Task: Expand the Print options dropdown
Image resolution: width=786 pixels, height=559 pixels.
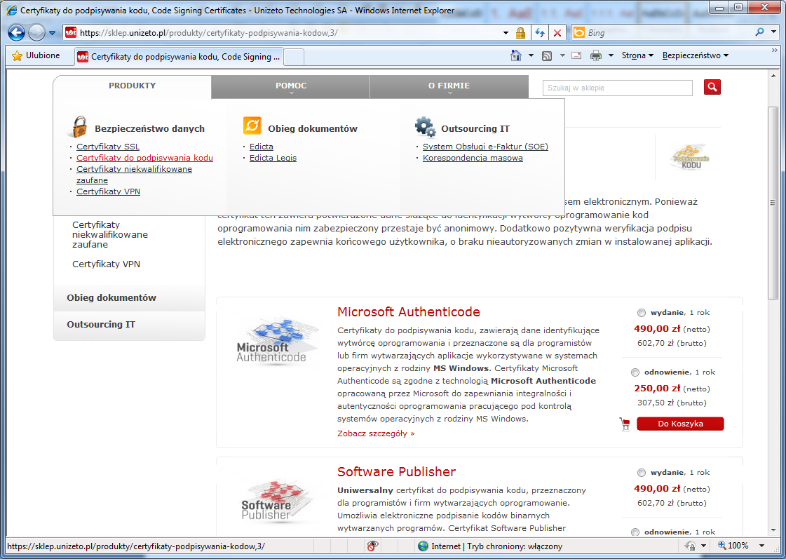Action: (x=611, y=55)
